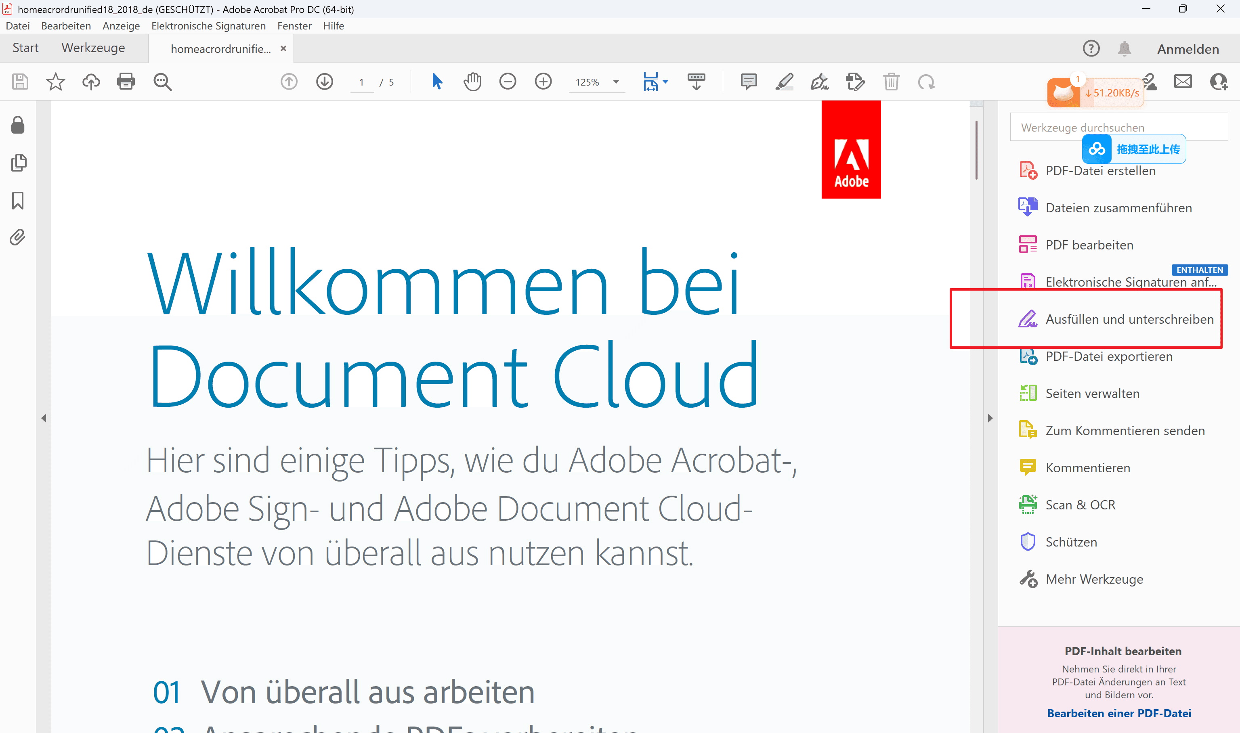Open page thumbnails panel

[x=18, y=163]
